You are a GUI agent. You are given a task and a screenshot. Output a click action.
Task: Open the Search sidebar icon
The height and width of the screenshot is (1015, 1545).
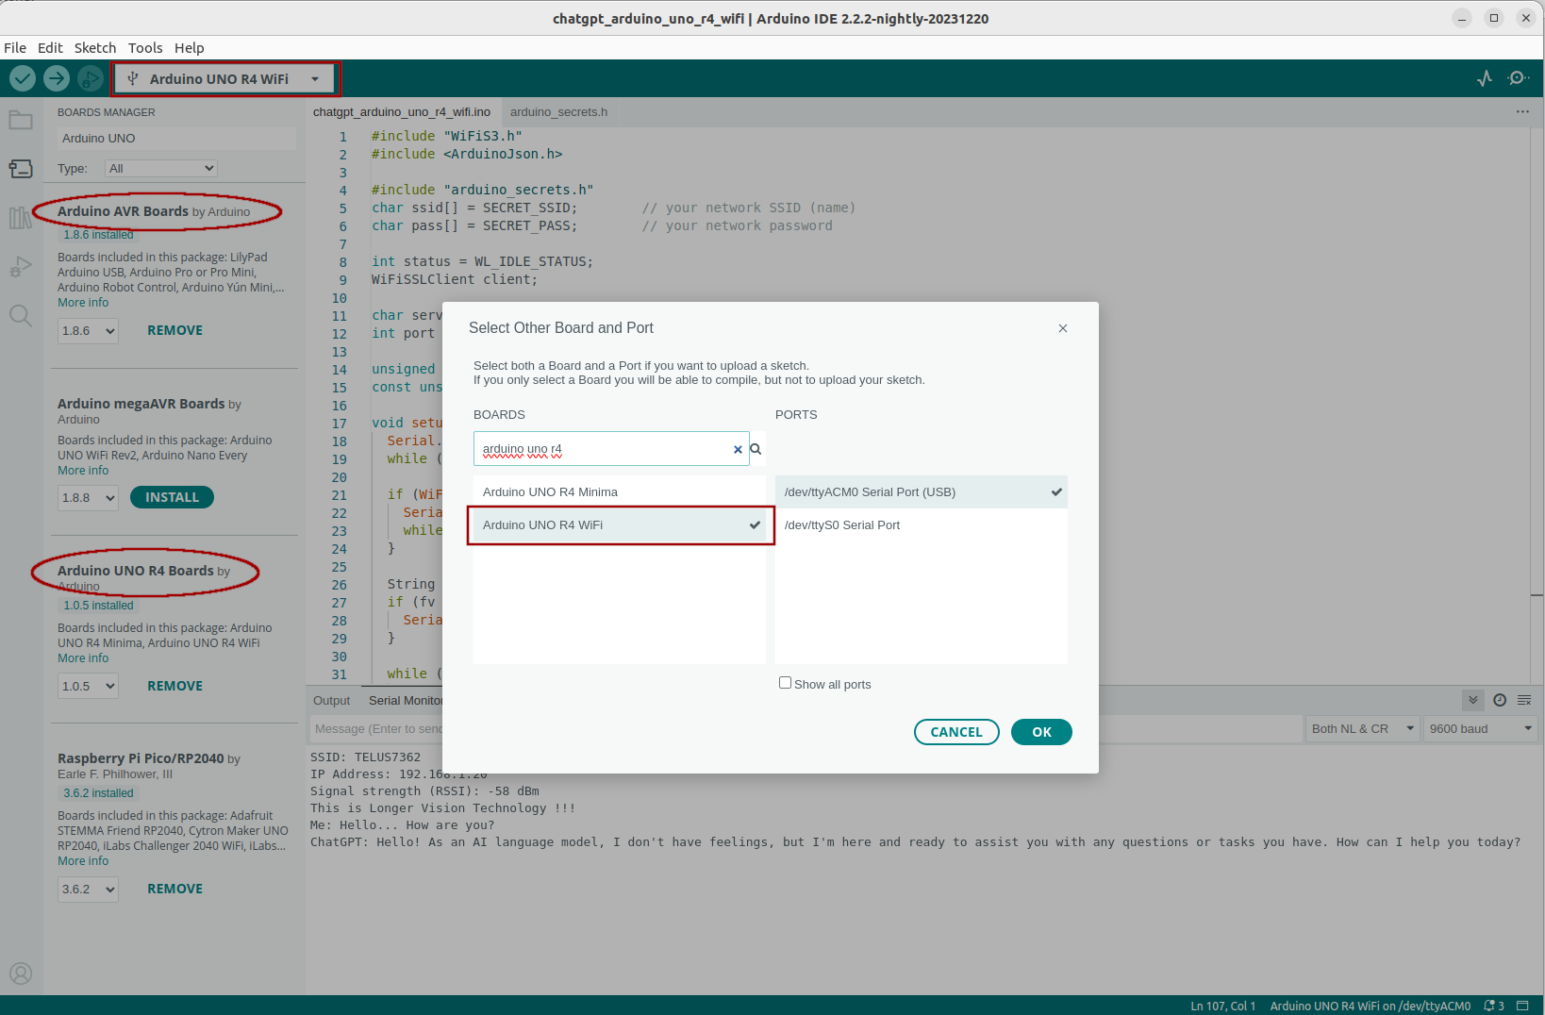pyautogui.click(x=21, y=315)
